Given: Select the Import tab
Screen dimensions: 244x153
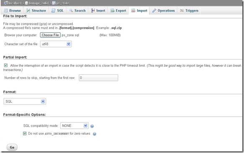Looking at the screenshot, I should click(139, 10).
